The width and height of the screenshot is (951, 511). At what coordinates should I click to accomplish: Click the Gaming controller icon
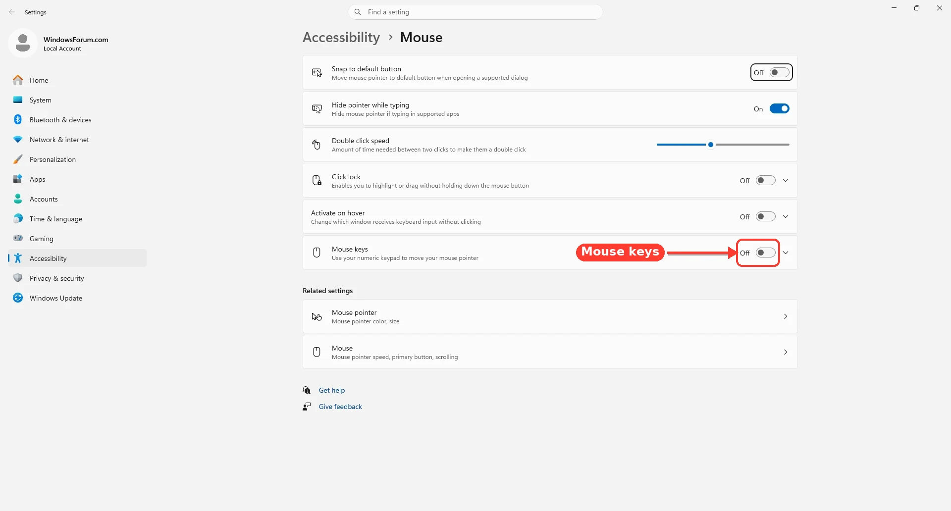[18, 238]
